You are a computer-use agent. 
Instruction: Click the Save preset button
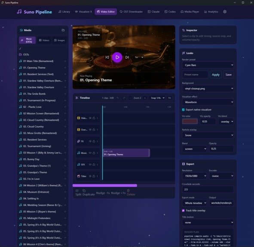click(228, 75)
